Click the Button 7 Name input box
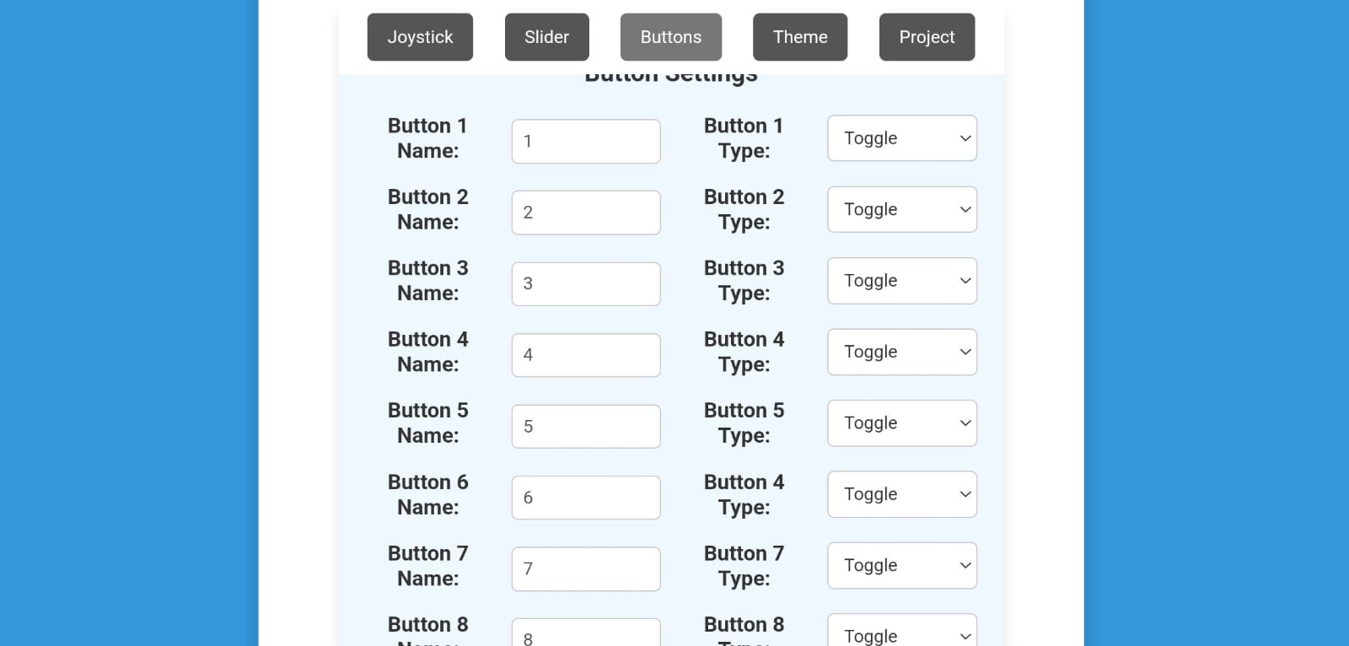The width and height of the screenshot is (1349, 646). point(585,568)
